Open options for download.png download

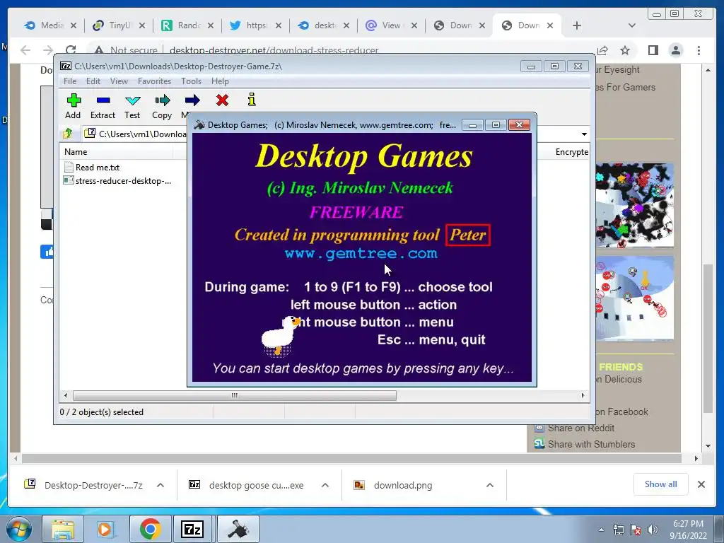pos(490,485)
